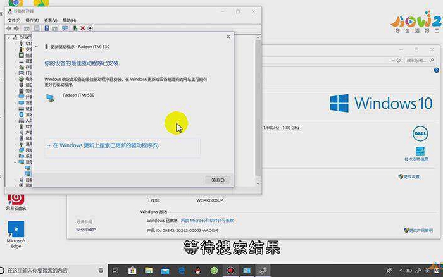This screenshot has height=277, width=443.
Task: Click the red record button taskbar icon
Action: coord(230,271)
